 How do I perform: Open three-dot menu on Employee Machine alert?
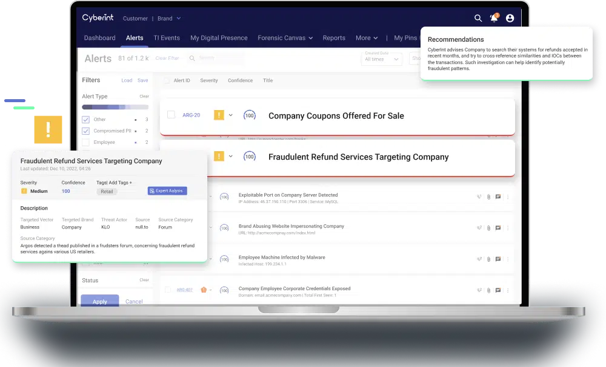click(x=508, y=259)
